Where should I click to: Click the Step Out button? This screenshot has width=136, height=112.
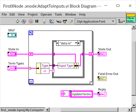click(x=71, y=21)
